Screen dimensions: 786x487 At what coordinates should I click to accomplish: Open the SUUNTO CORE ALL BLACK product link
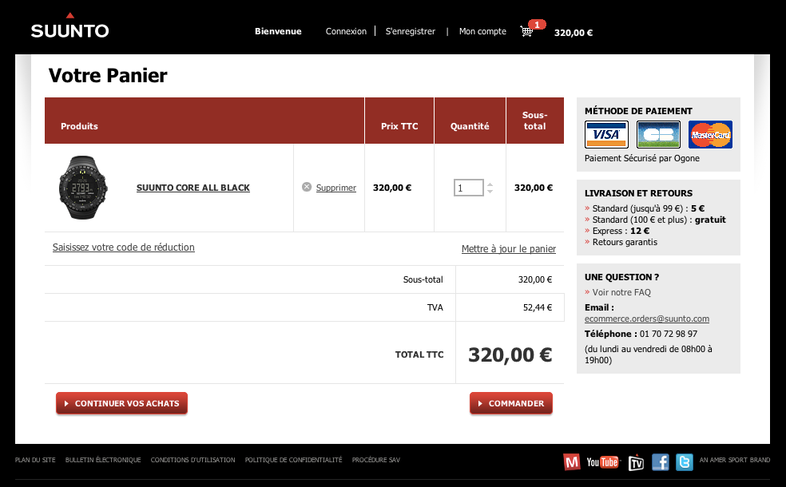(x=193, y=188)
